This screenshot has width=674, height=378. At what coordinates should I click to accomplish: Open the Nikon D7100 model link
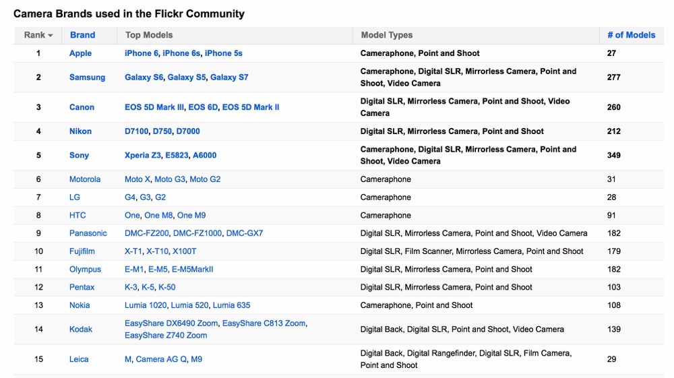pyautogui.click(x=136, y=131)
